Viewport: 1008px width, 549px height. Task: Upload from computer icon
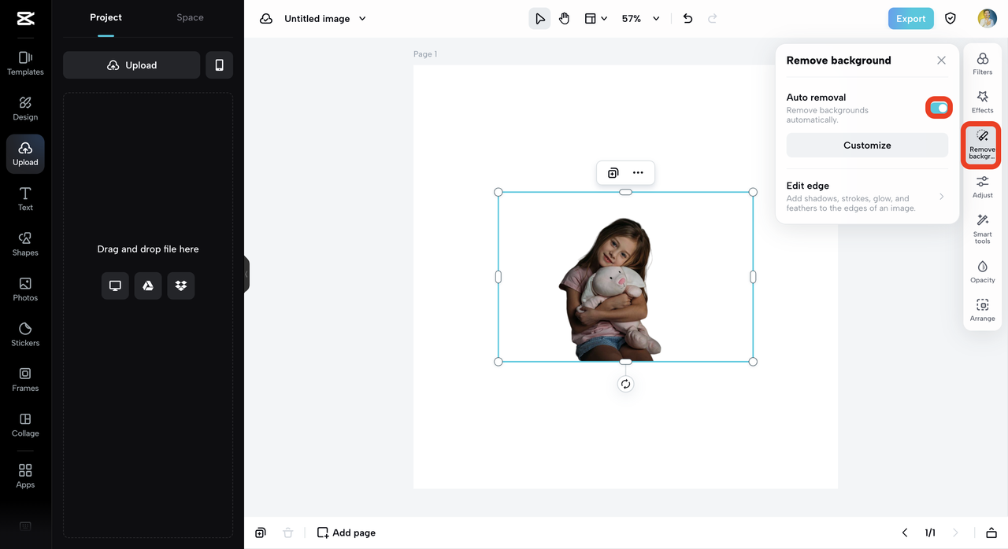tap(115, 286)
